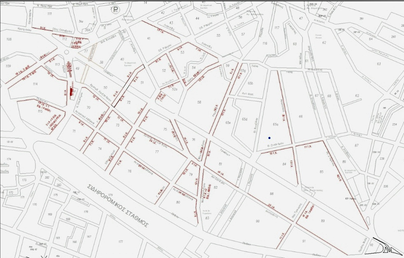Select block 77 label
Screen dimensions: 404x258
(x=157, y=152)
